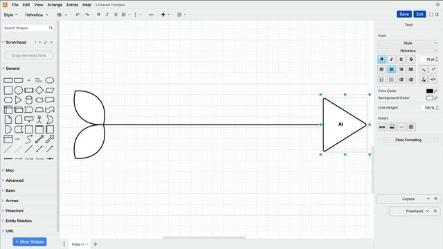Toggle underline in the Text panel
Screen dimensions: 443x249
tap(401, 59)
